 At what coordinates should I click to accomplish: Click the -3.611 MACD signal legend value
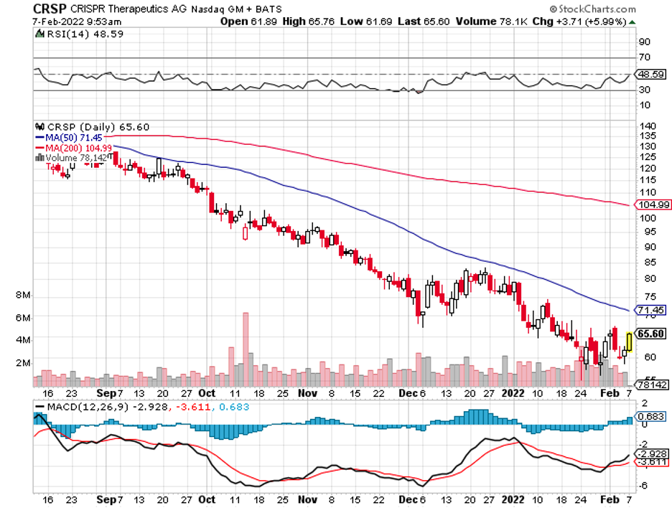coord(193,407)
